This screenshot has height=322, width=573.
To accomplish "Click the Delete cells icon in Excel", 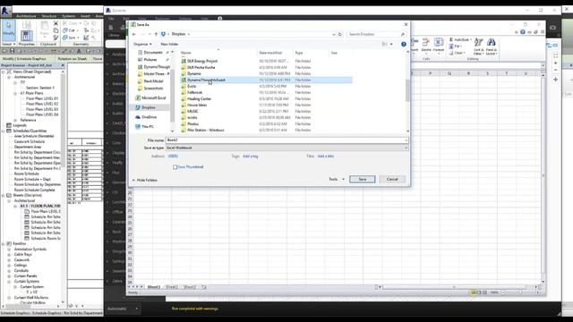I will (426, 45).
